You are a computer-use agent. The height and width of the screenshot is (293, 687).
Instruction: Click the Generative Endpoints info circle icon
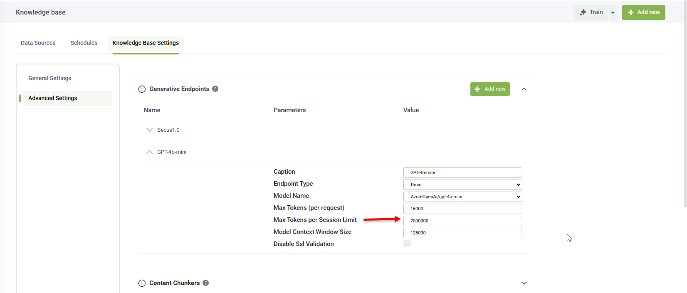[x=142, y=89]
